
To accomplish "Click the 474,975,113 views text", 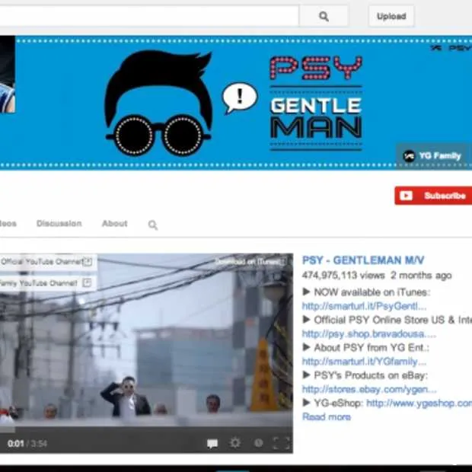I will 343,275.
